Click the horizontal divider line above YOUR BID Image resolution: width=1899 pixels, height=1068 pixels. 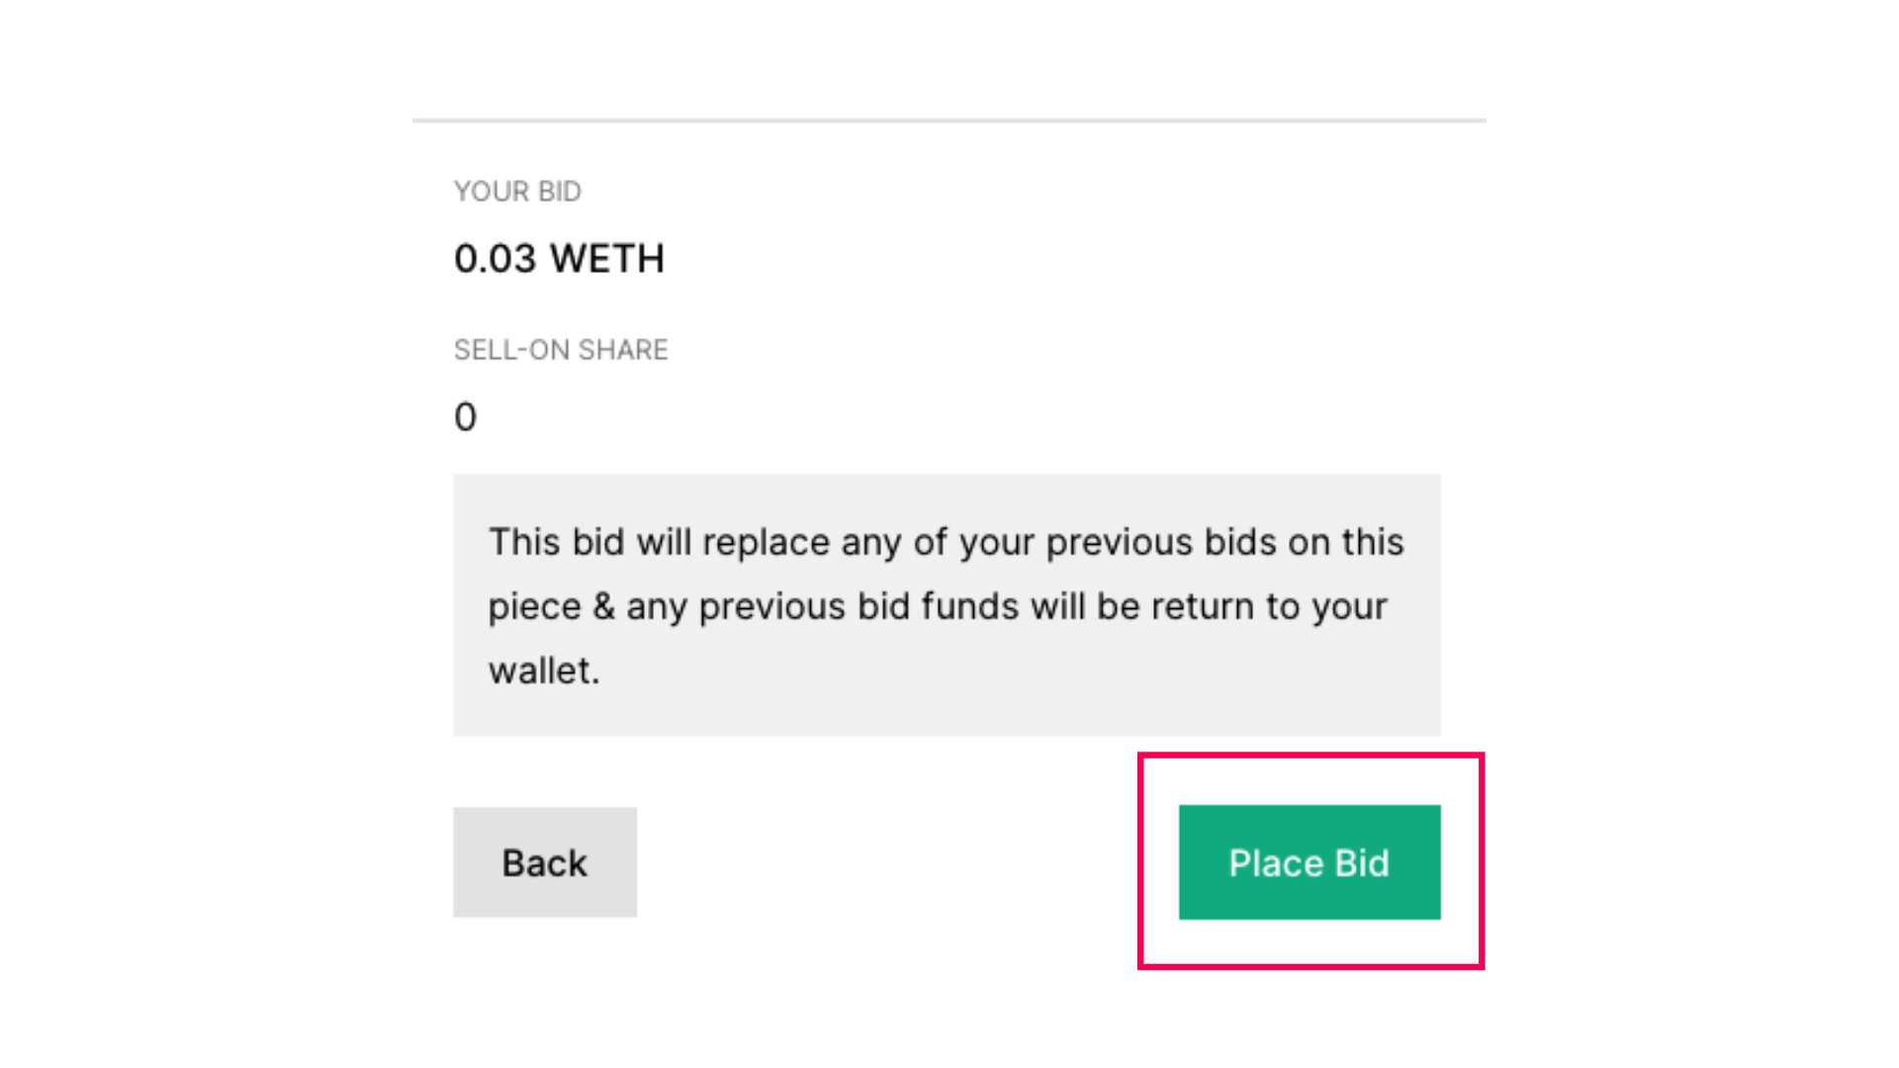pos(949,121)
